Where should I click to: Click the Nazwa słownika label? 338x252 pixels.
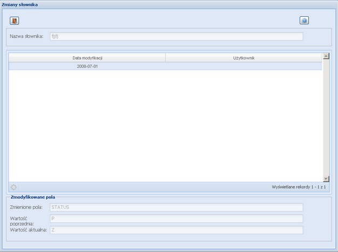[x=26, y=37]
